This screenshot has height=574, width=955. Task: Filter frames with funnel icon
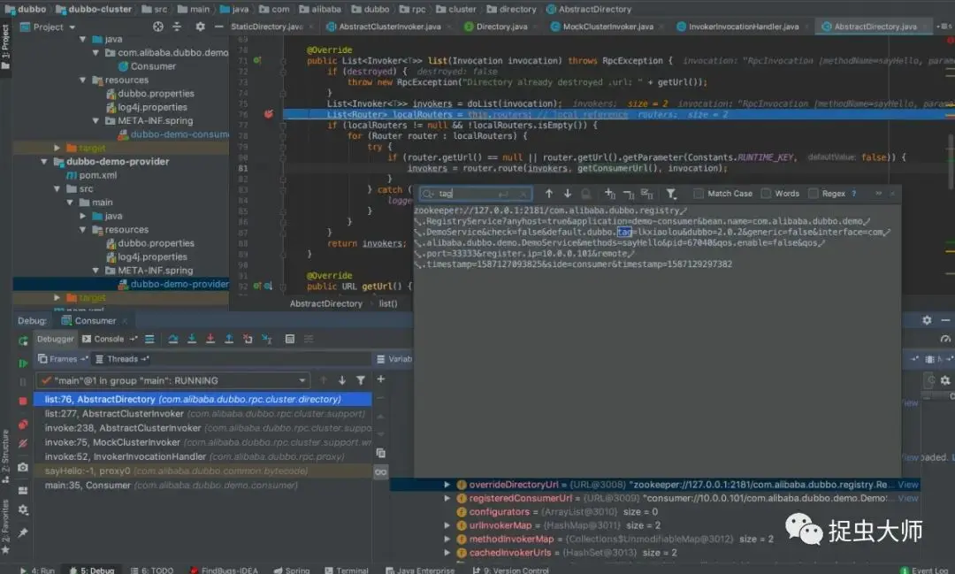361,380
